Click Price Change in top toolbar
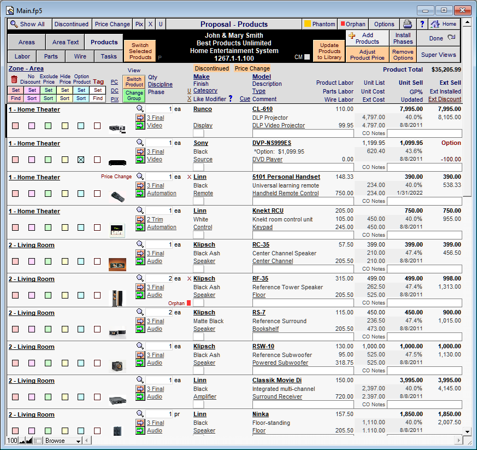The height and width of the screenshot is (450, 477). pos(112,24)
